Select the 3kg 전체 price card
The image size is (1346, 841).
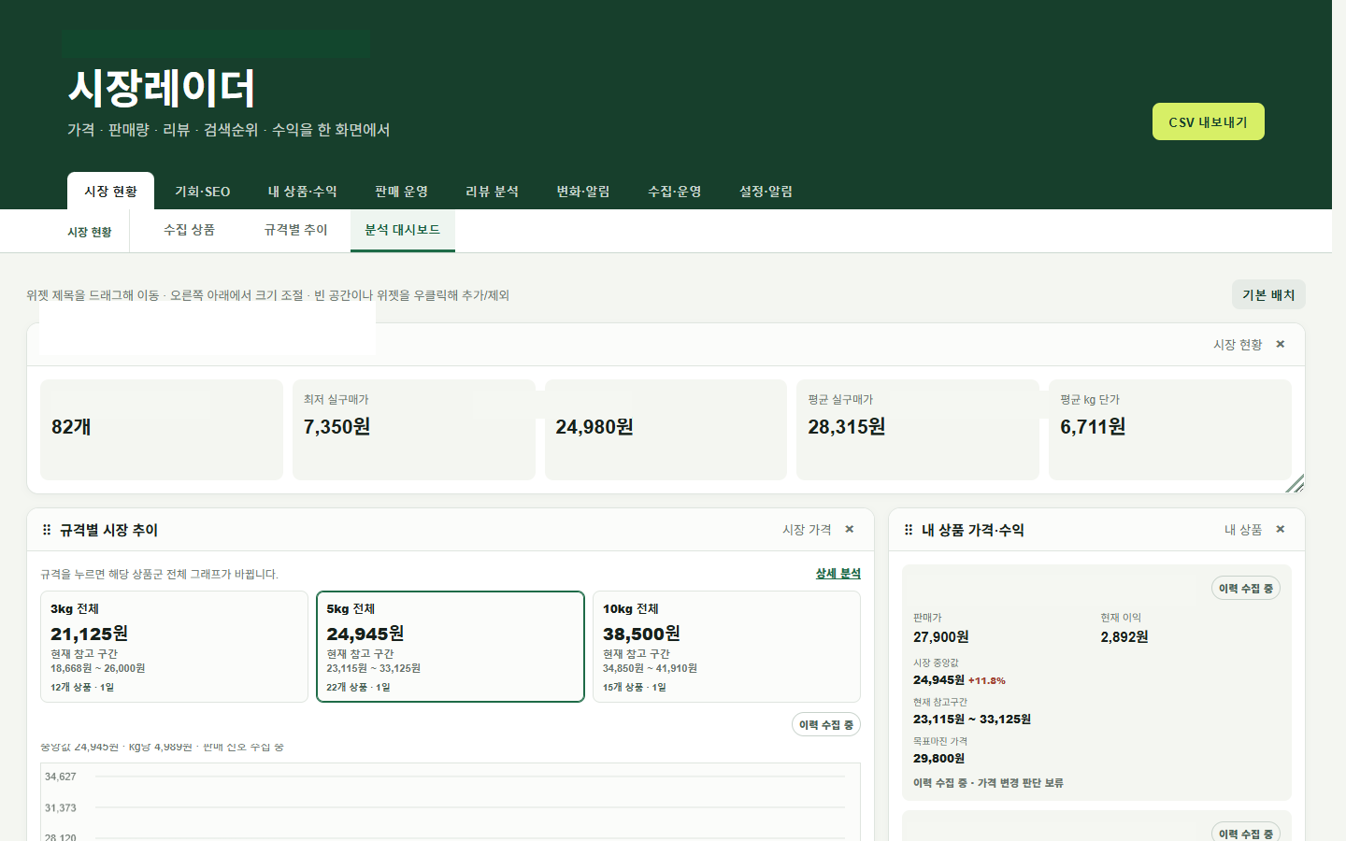(174, 647)
